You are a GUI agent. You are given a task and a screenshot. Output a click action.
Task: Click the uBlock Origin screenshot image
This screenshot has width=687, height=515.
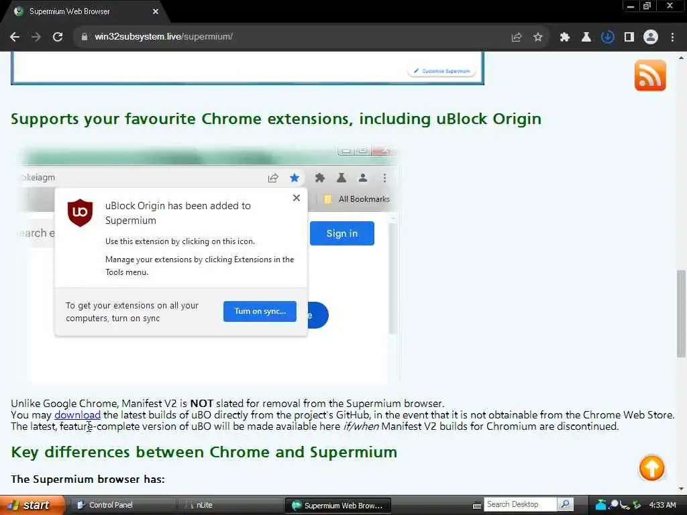[210, 264]
